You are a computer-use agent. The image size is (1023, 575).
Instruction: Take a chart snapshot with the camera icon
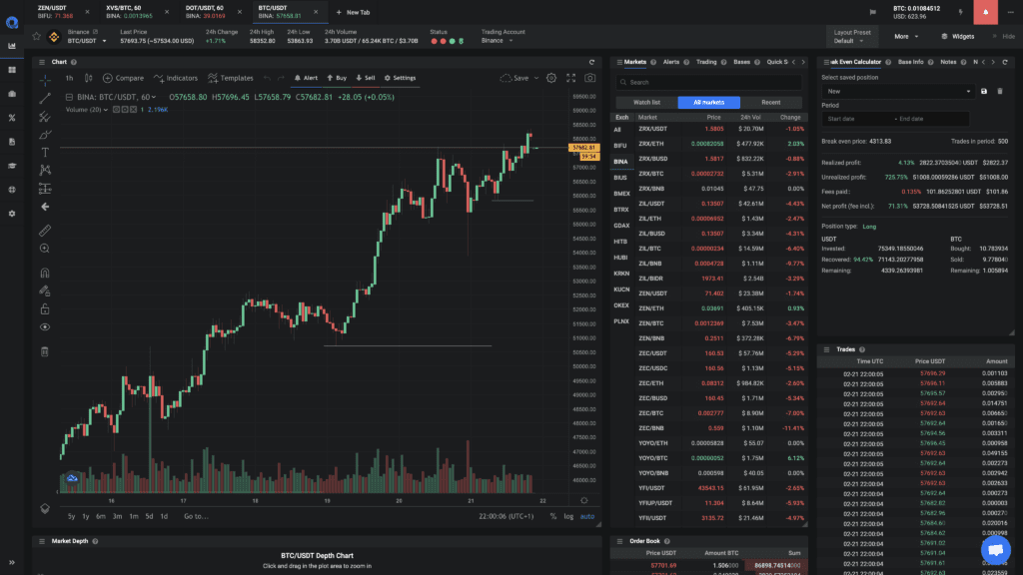tap(589, 78)
